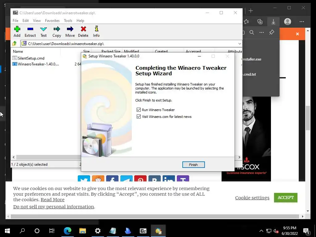The image size is (316, 237).
Task: Click 7-Zip horizontal scroll right arrow
Action: click(x=239, y=157)
